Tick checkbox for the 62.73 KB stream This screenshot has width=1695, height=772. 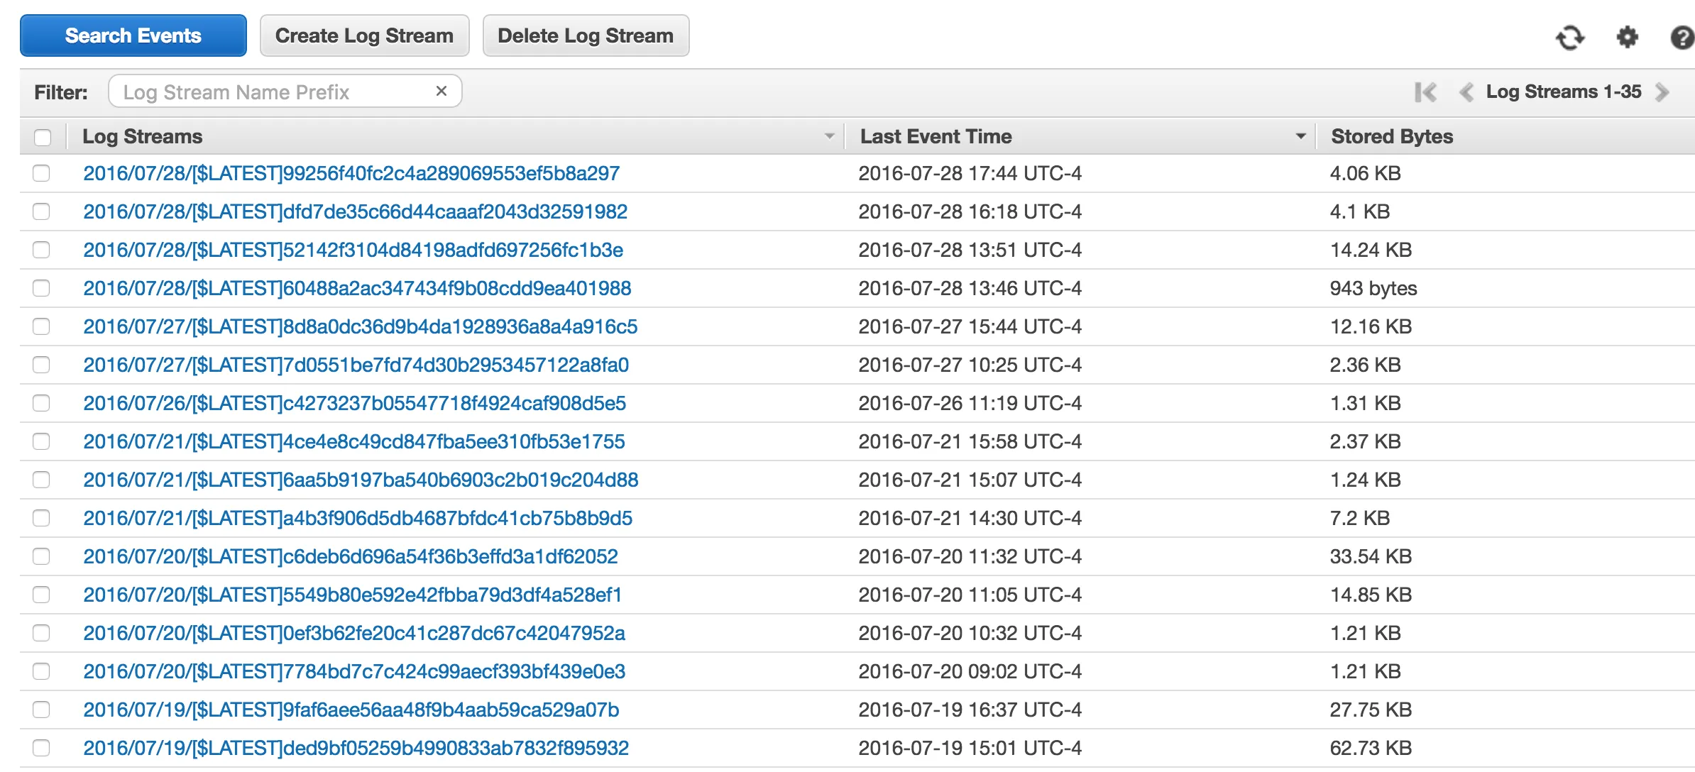point(41,748)
